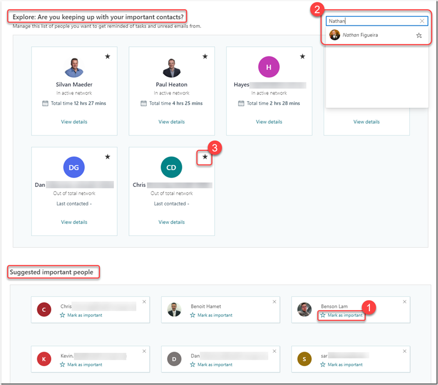Dismiss the Benson Lam suggestion card

pyautogui.click(x=404, y=302)
